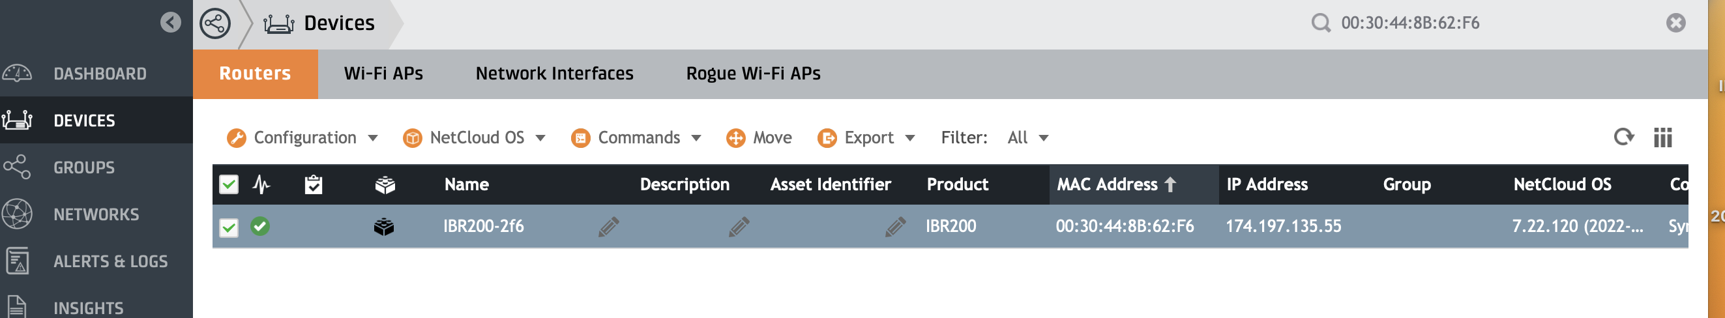
Task: Click the NetCloud OS version 7.22.120 cell
Action: click(x=1578, y=226)
